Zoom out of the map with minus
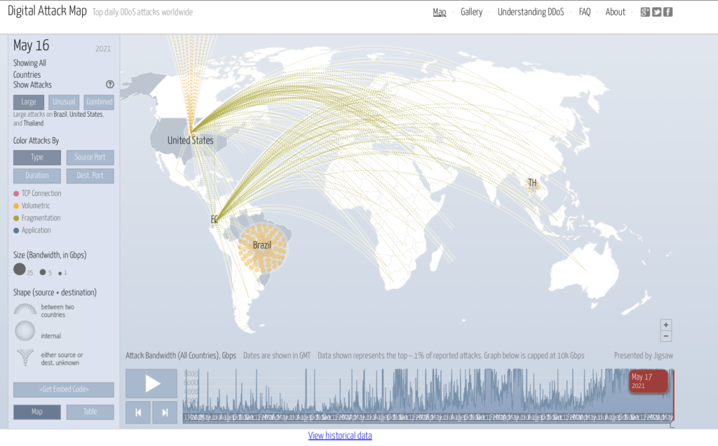Viewport: 718px width, 446px height. pos(665,336)
